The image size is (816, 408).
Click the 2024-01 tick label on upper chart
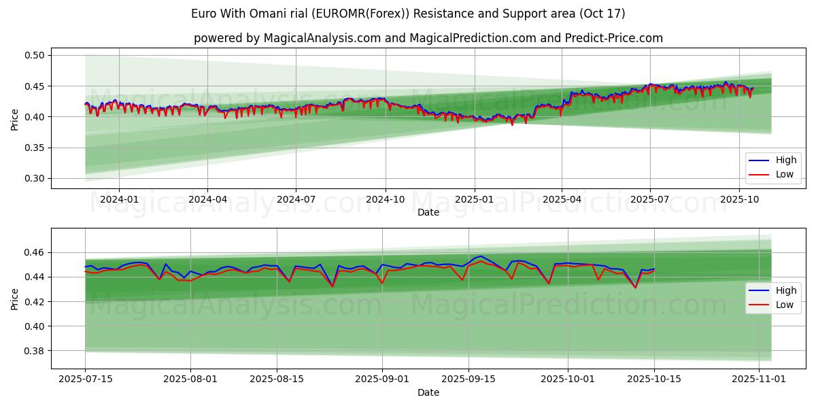click(119, 199)
